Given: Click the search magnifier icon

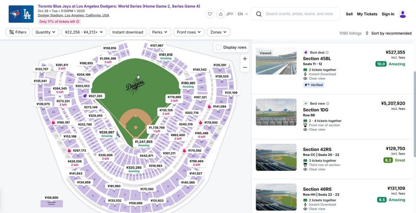Looking at the screenshot, I should (x=259, y=14).
